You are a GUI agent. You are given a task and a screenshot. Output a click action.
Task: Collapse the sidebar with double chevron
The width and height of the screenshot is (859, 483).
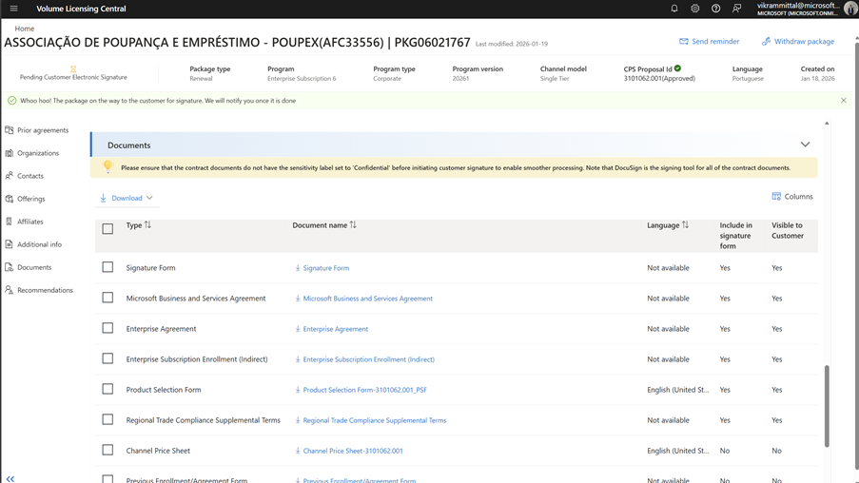point(10,478)
